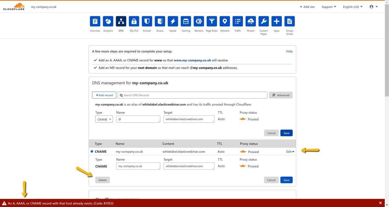389x207 pixels.
Task: Cancel editing the existing record
Action: pyautogui.click(x=271, y=180)
